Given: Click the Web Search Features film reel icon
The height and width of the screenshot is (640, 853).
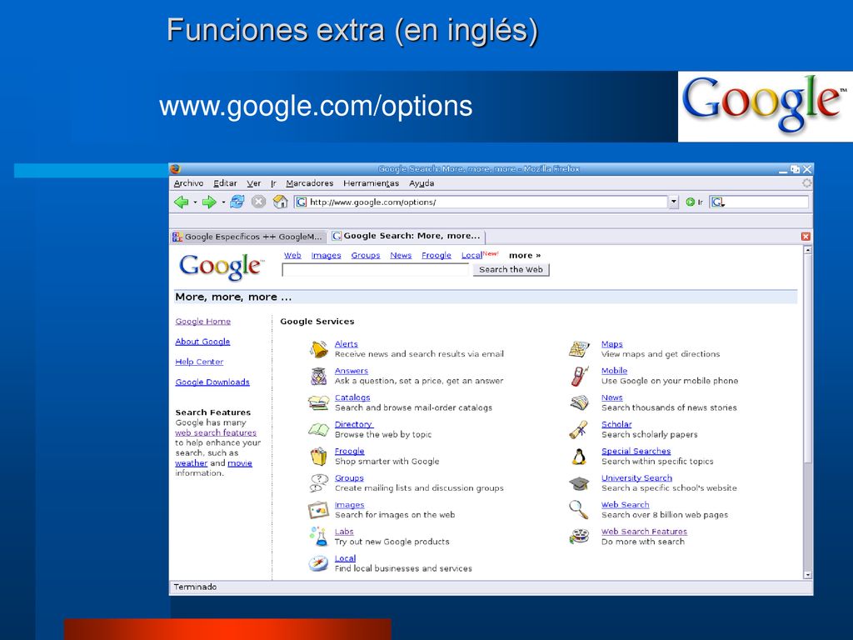Looking at the screenshot, I should click(x=580, y=537).
